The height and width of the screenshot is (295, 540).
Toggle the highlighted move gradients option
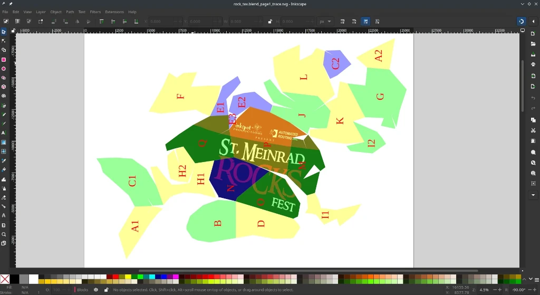[x=365, y=21]
